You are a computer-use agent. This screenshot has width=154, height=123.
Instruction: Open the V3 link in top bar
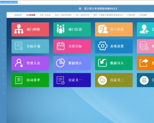[131, 15]
